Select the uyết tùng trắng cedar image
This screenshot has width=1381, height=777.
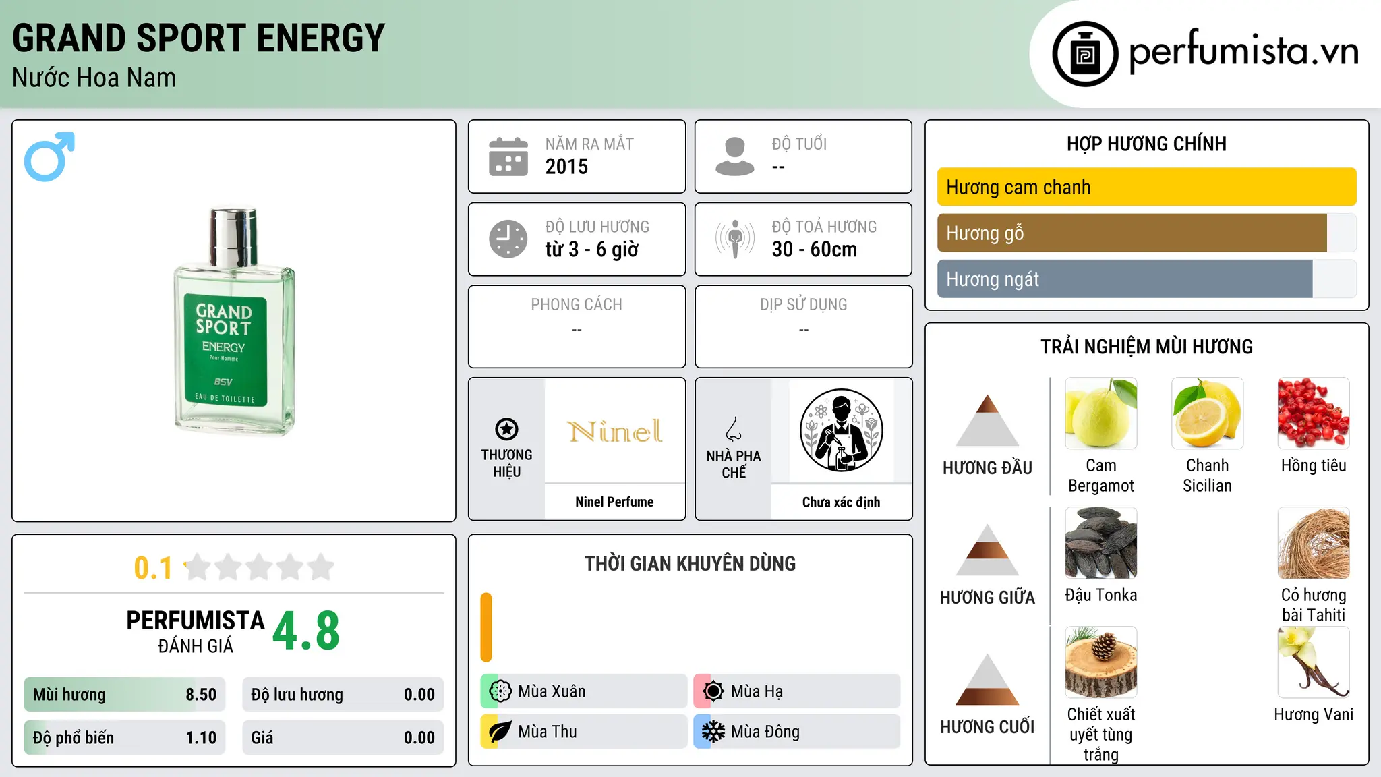click(1101, 662)
